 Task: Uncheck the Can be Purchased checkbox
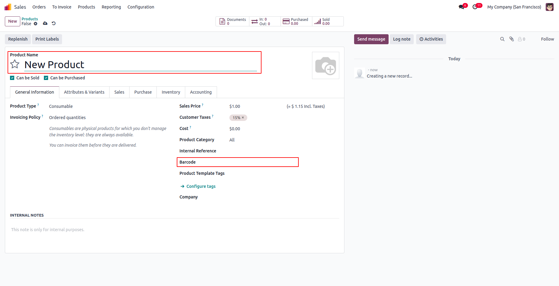tap(46, 78)
